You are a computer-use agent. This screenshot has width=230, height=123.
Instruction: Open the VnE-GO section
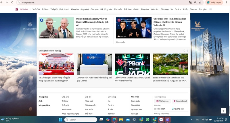click(x=36, y=9)
